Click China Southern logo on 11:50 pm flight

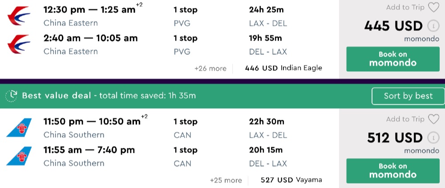[19, 127]
